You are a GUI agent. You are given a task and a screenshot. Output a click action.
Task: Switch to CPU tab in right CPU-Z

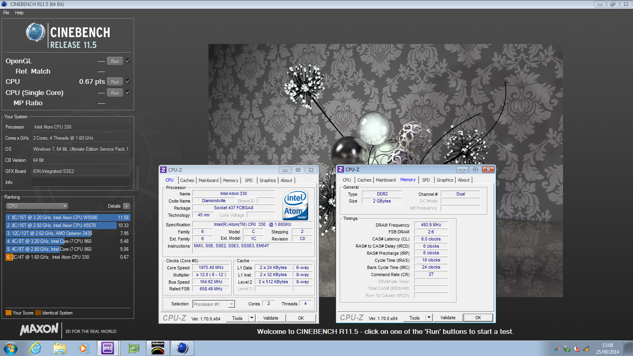(x=347, y=180)
